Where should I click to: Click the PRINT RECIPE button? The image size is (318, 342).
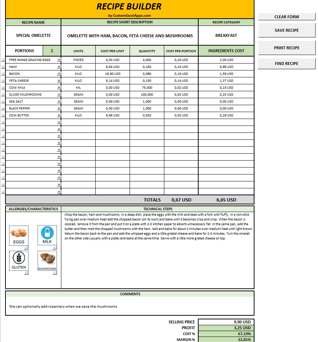pyautogui.click(x=287, y=47)
